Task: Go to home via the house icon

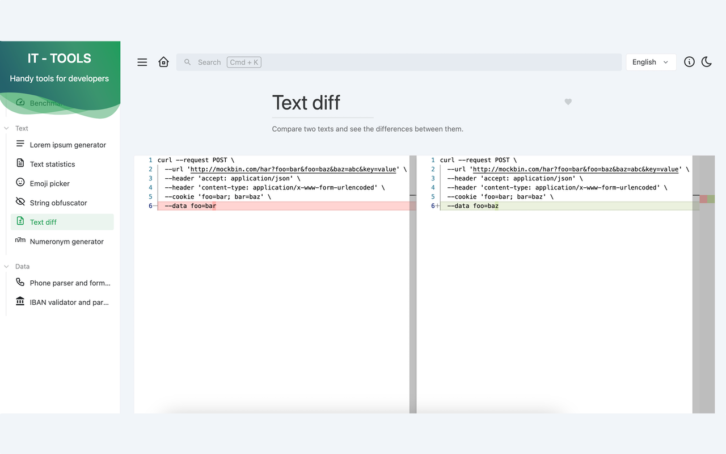Action: click(x=163, y=62)
